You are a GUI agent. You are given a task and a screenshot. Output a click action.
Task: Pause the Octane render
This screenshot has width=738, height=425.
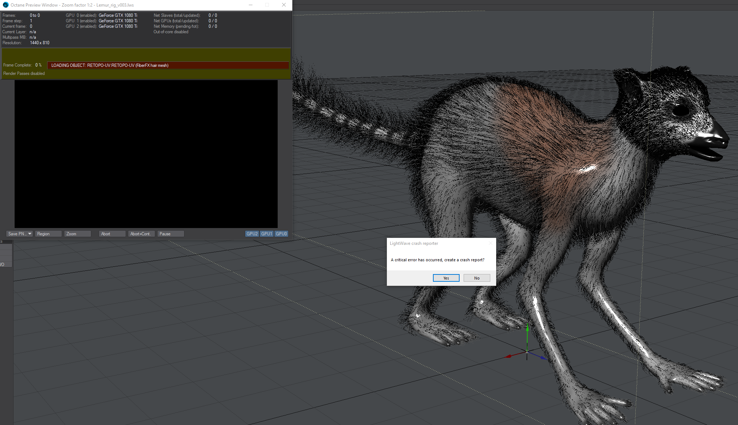(170, 234)
